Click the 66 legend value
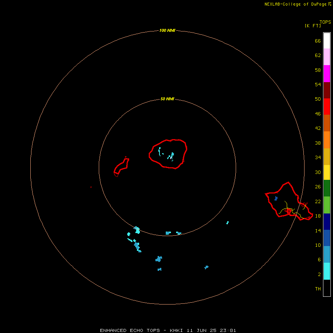The width and height of the screenshot is (333, 333). pos(318,41)
